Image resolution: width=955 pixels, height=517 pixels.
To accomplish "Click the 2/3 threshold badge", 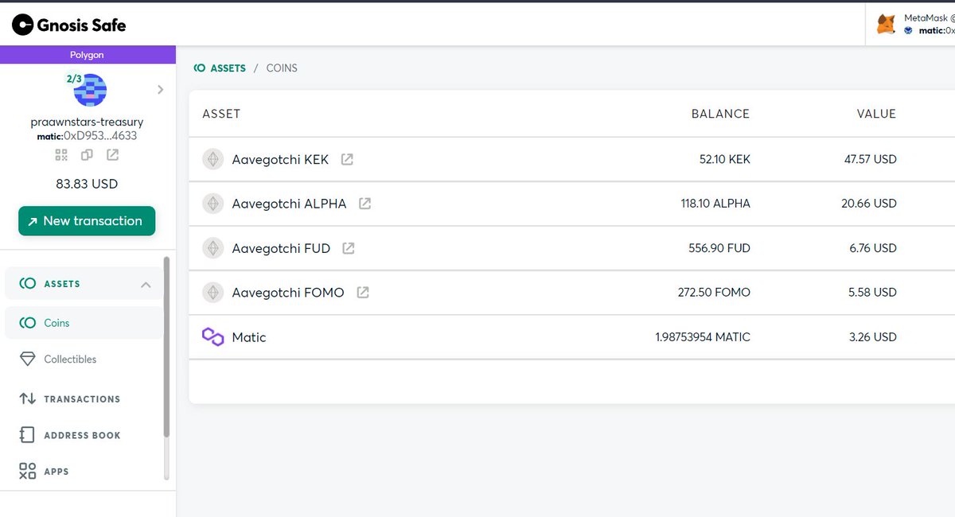I will point(74,79).
